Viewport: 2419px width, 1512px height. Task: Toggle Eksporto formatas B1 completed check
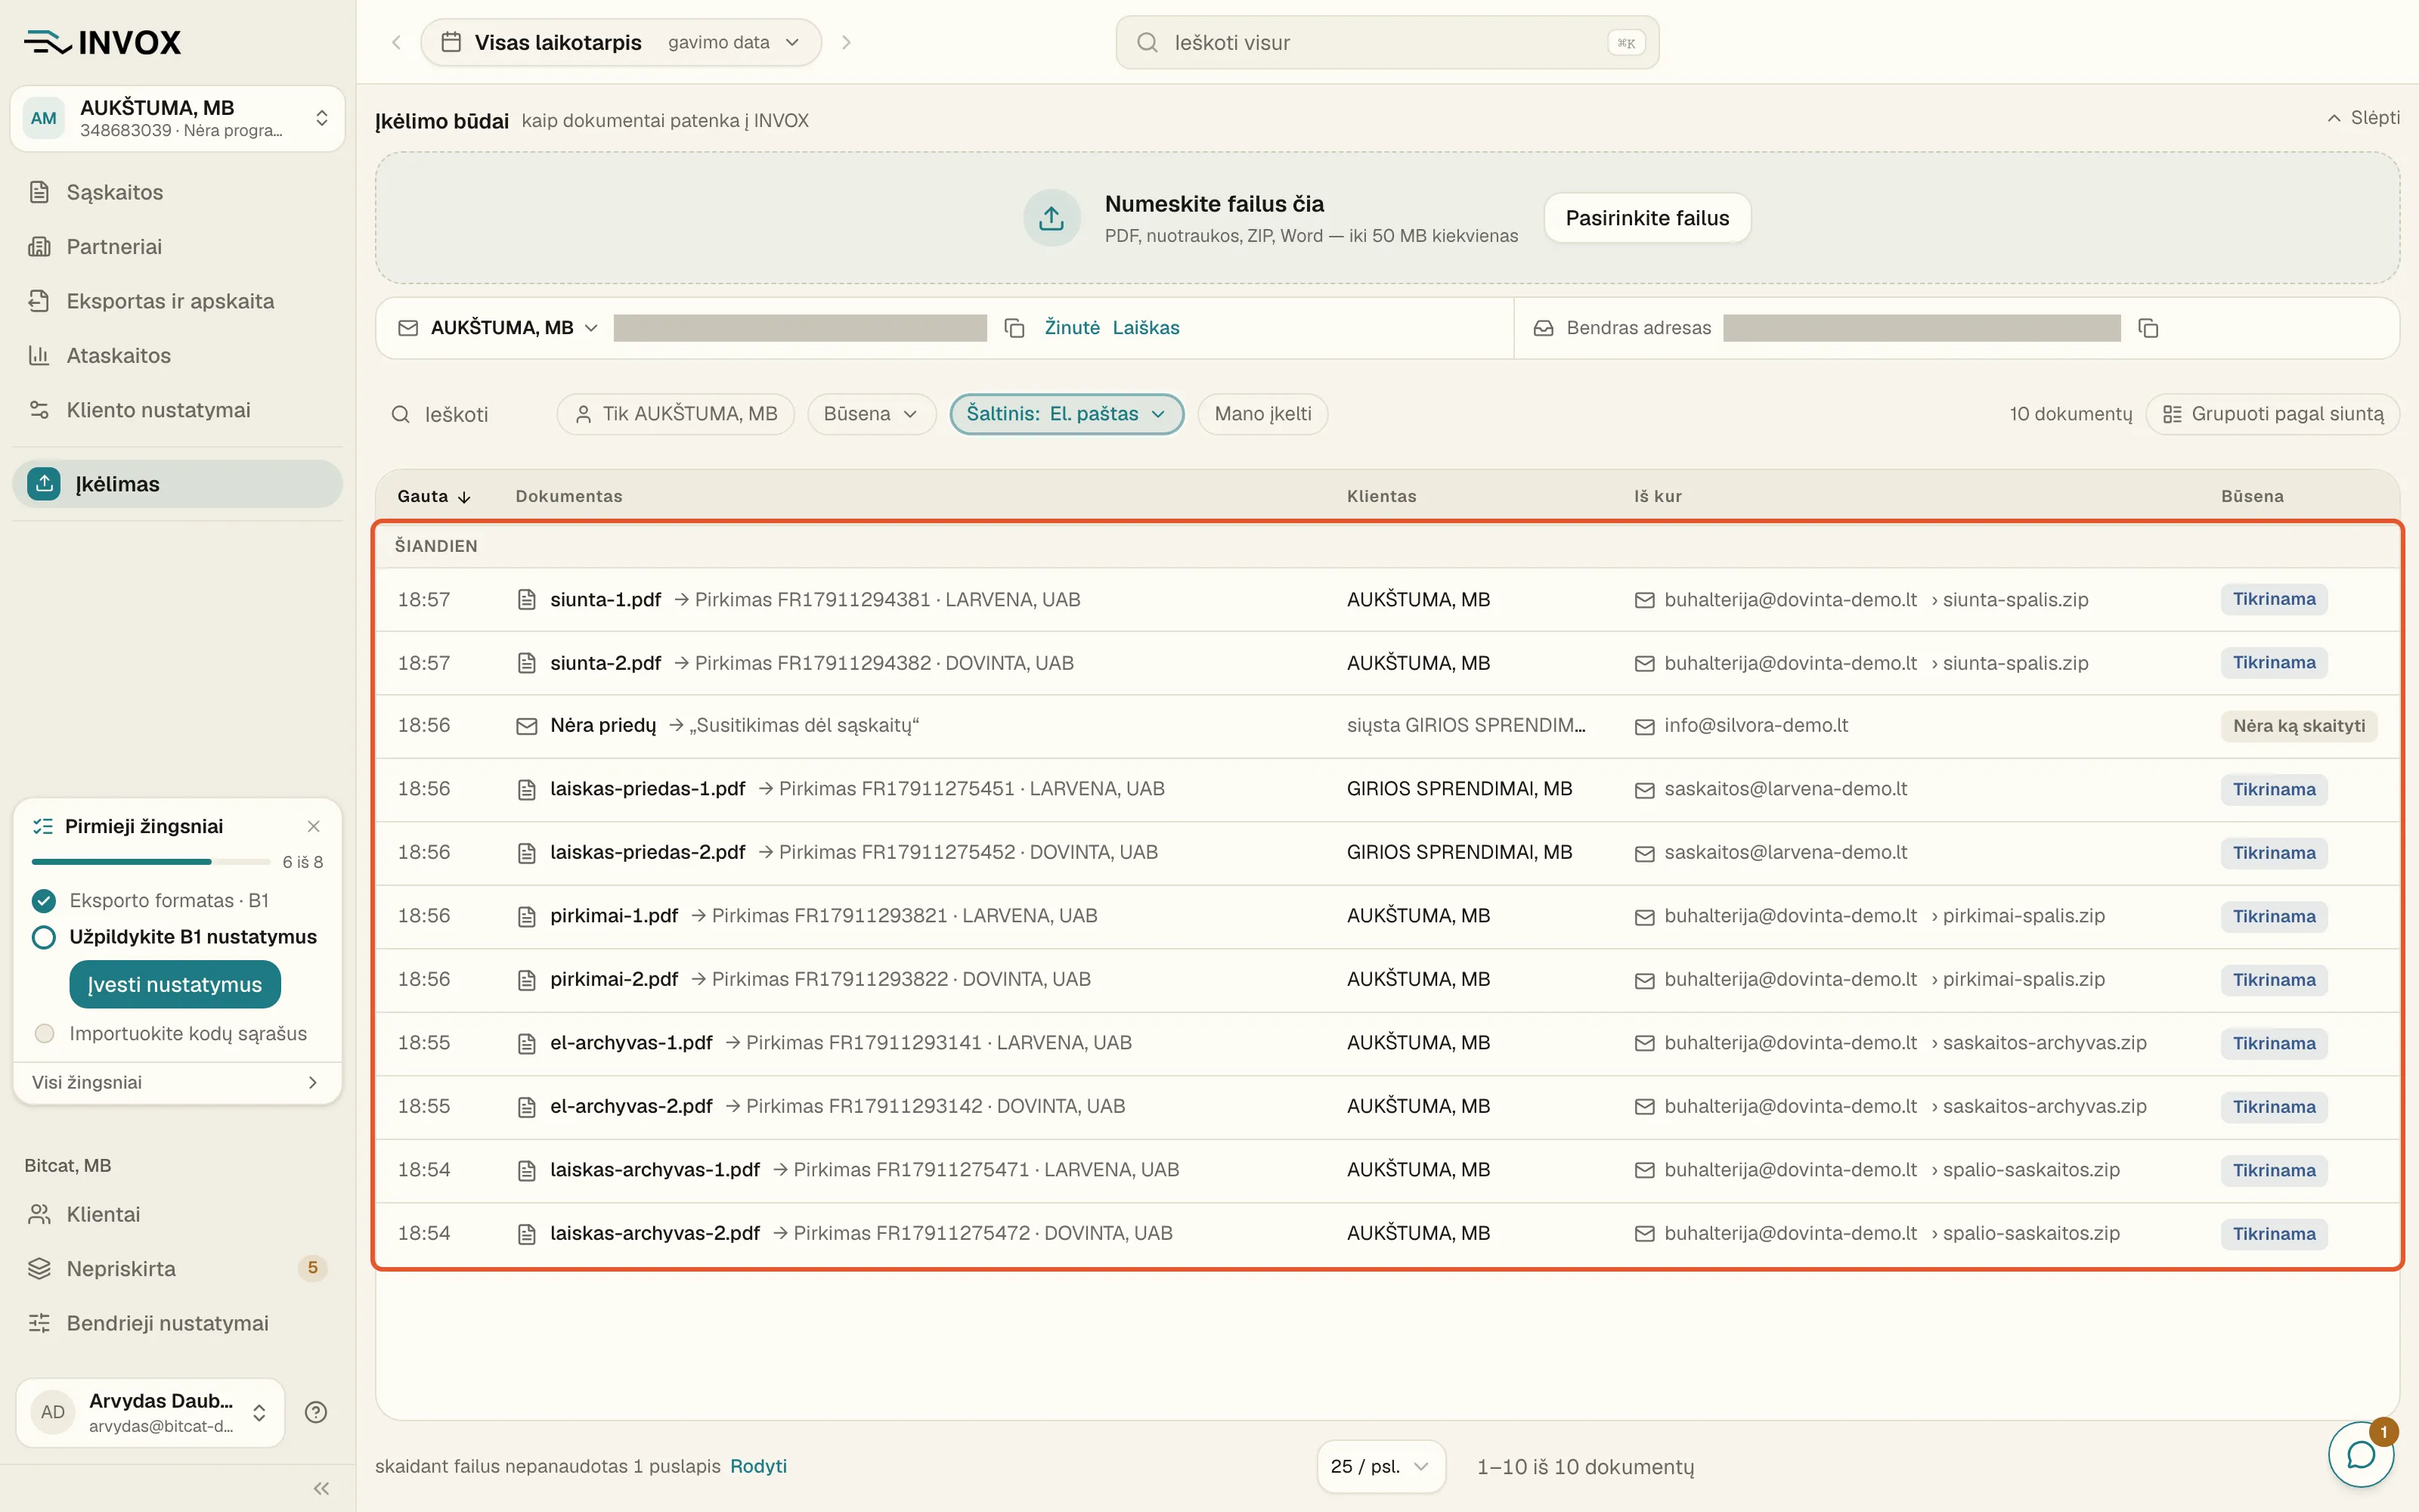click(x=43, y=901)
